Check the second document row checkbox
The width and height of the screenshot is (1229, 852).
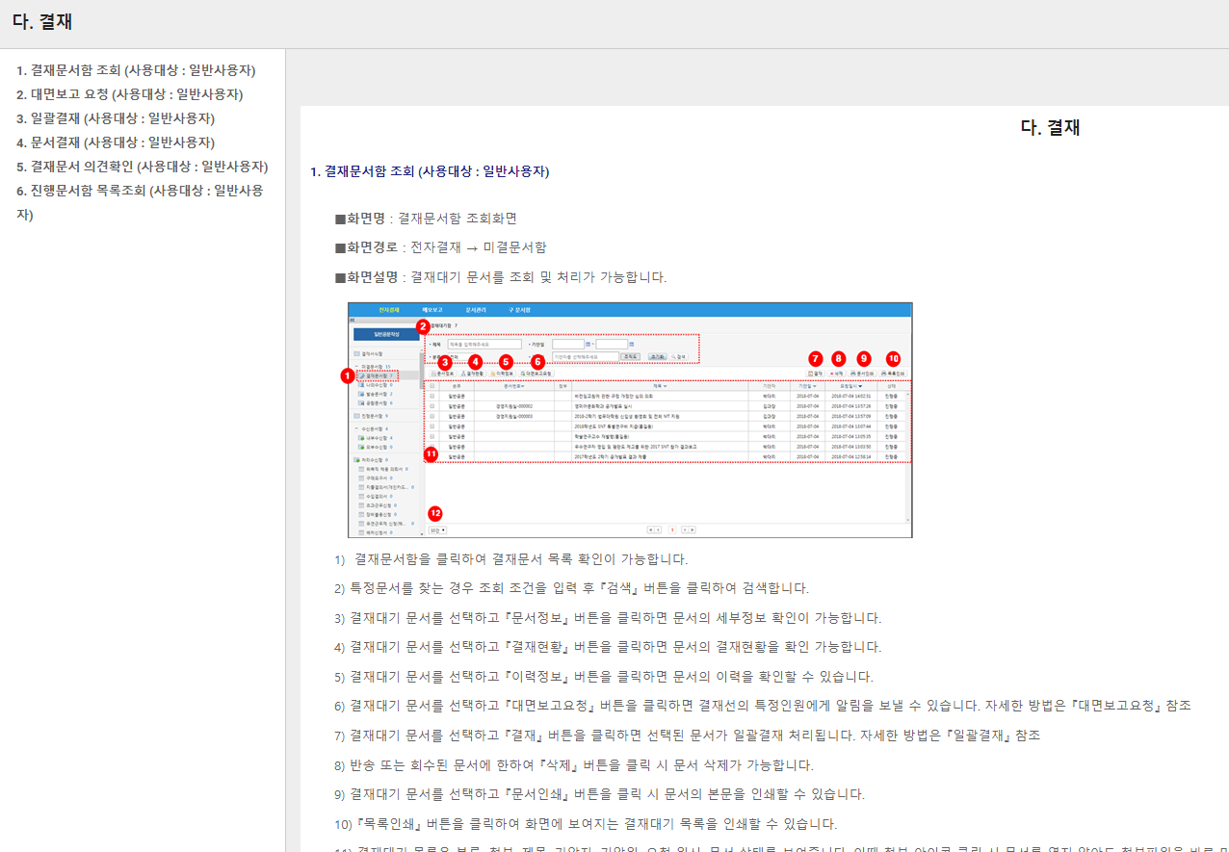tap(432, 406)
